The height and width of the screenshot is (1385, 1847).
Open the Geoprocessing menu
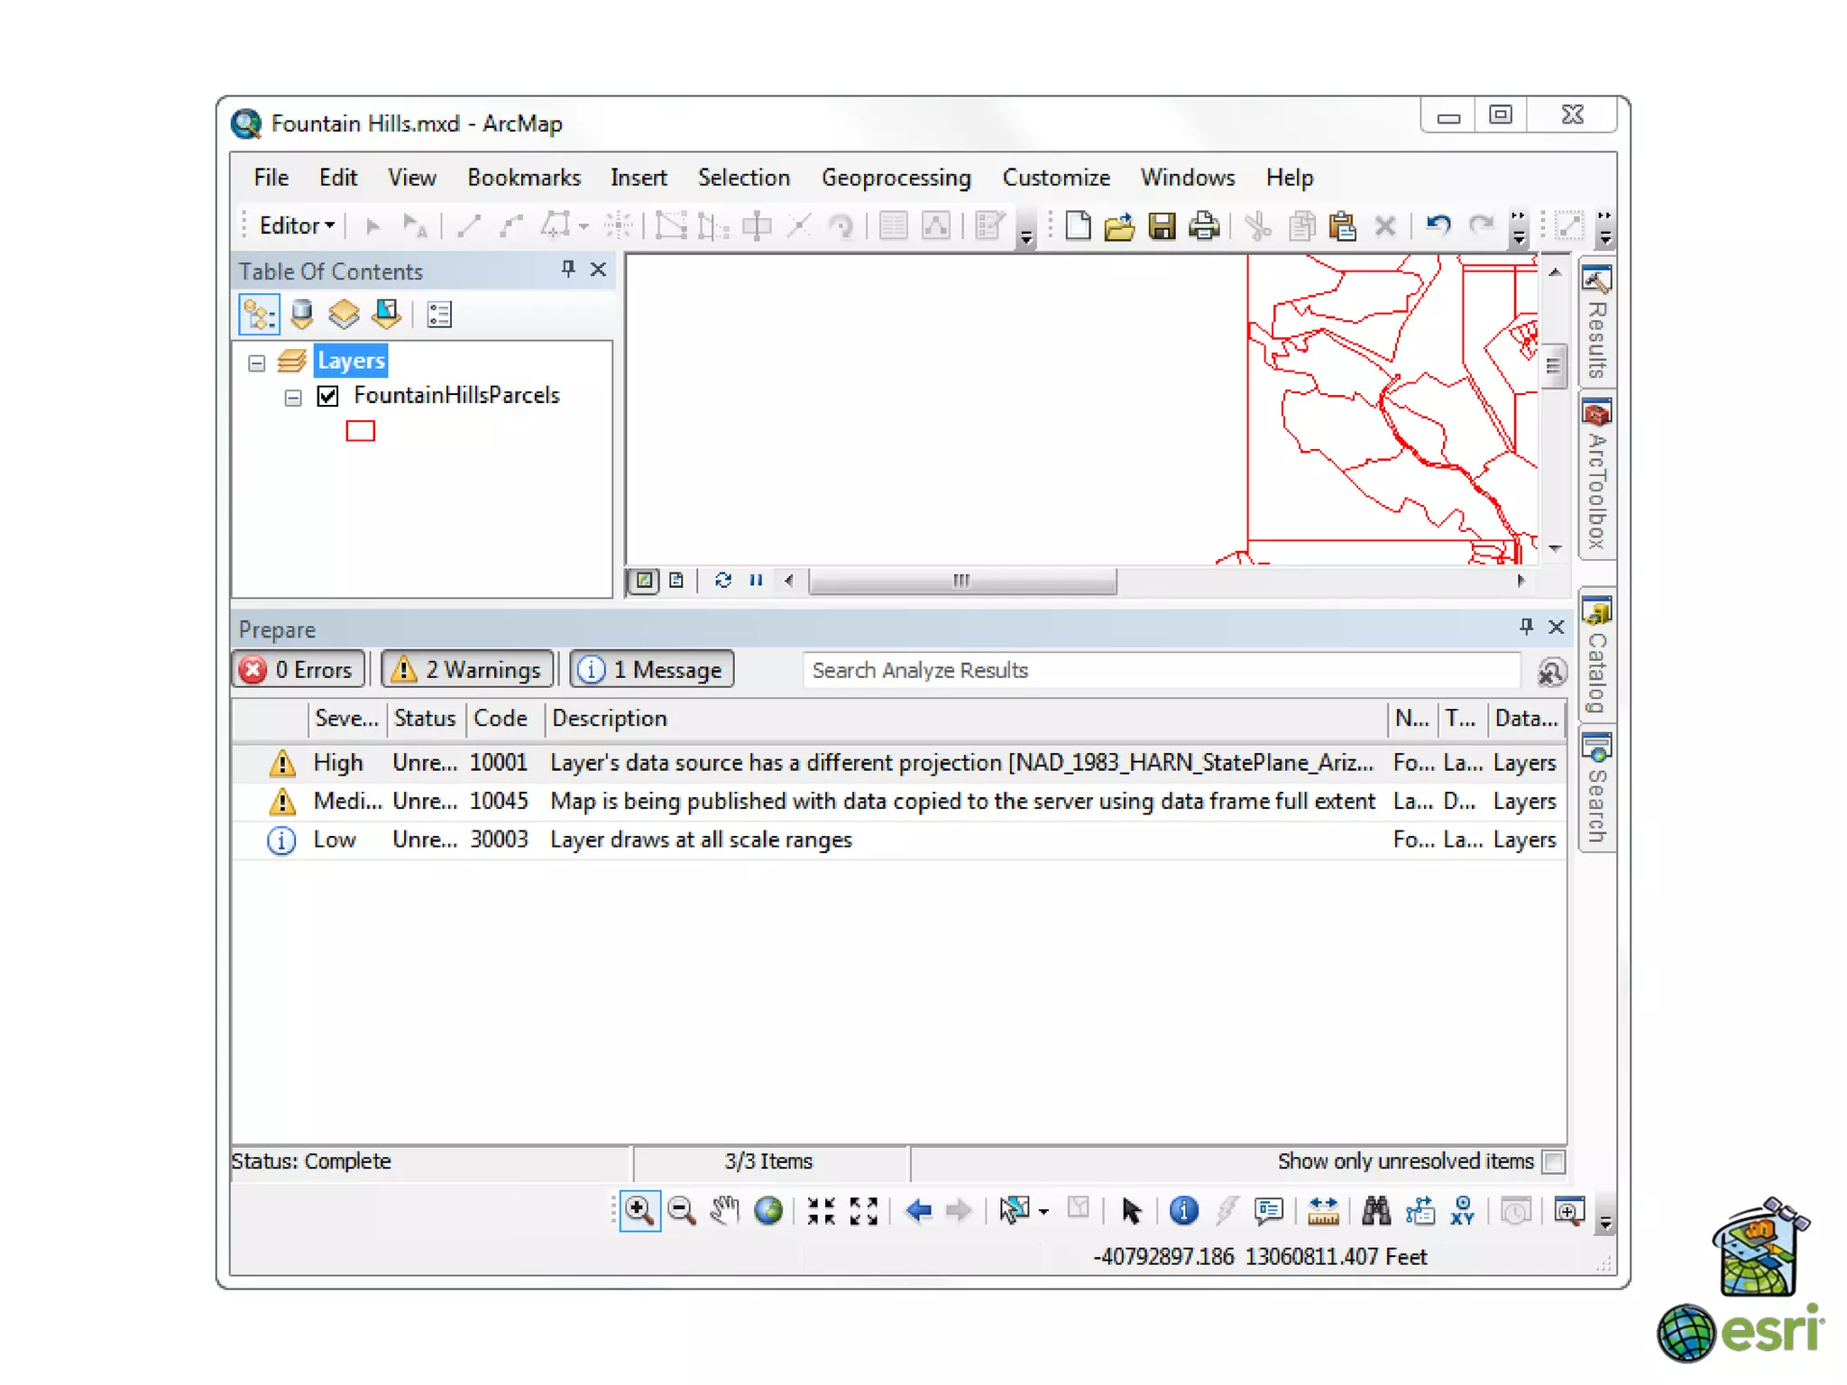(x=896, y=178)
